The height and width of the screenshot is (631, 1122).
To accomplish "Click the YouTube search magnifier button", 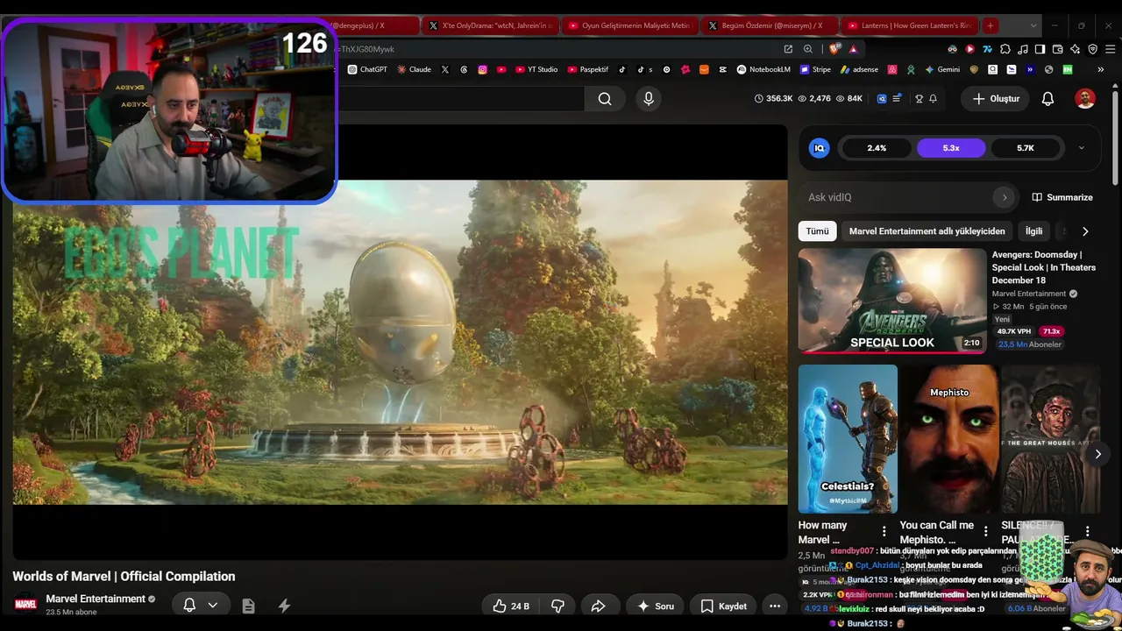I will click(605, 99).
